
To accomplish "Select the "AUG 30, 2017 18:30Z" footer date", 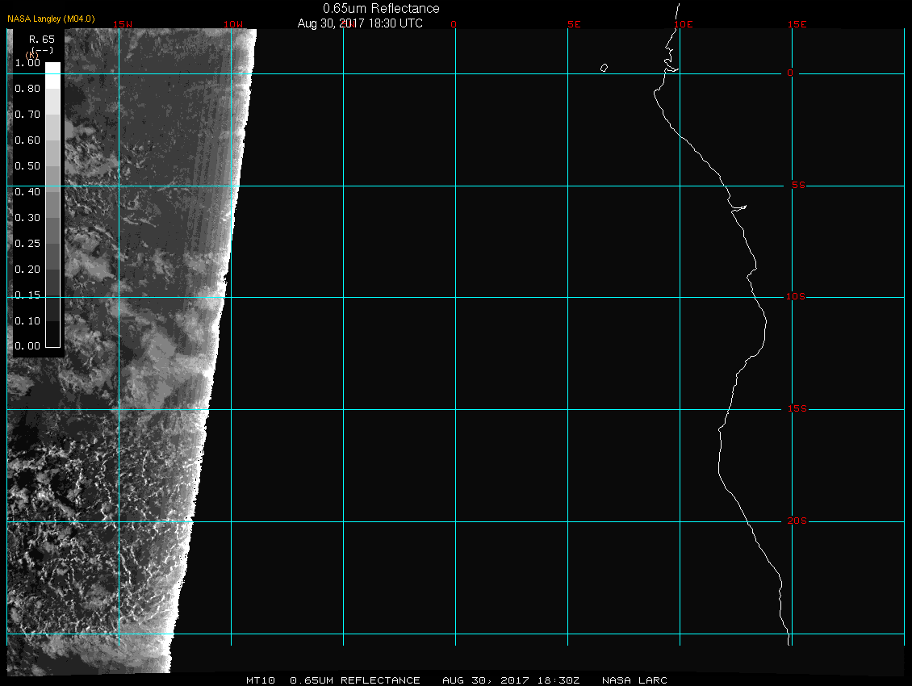I will [511, 680].
